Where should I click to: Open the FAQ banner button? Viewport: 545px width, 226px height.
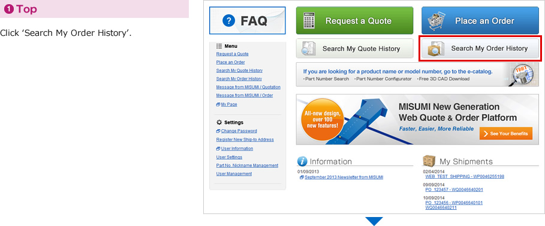(x=248, y=20)
